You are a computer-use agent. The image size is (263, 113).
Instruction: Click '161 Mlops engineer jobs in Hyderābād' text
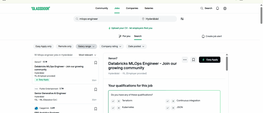coord(53,55)
